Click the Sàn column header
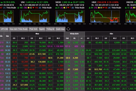 point(7,36)
